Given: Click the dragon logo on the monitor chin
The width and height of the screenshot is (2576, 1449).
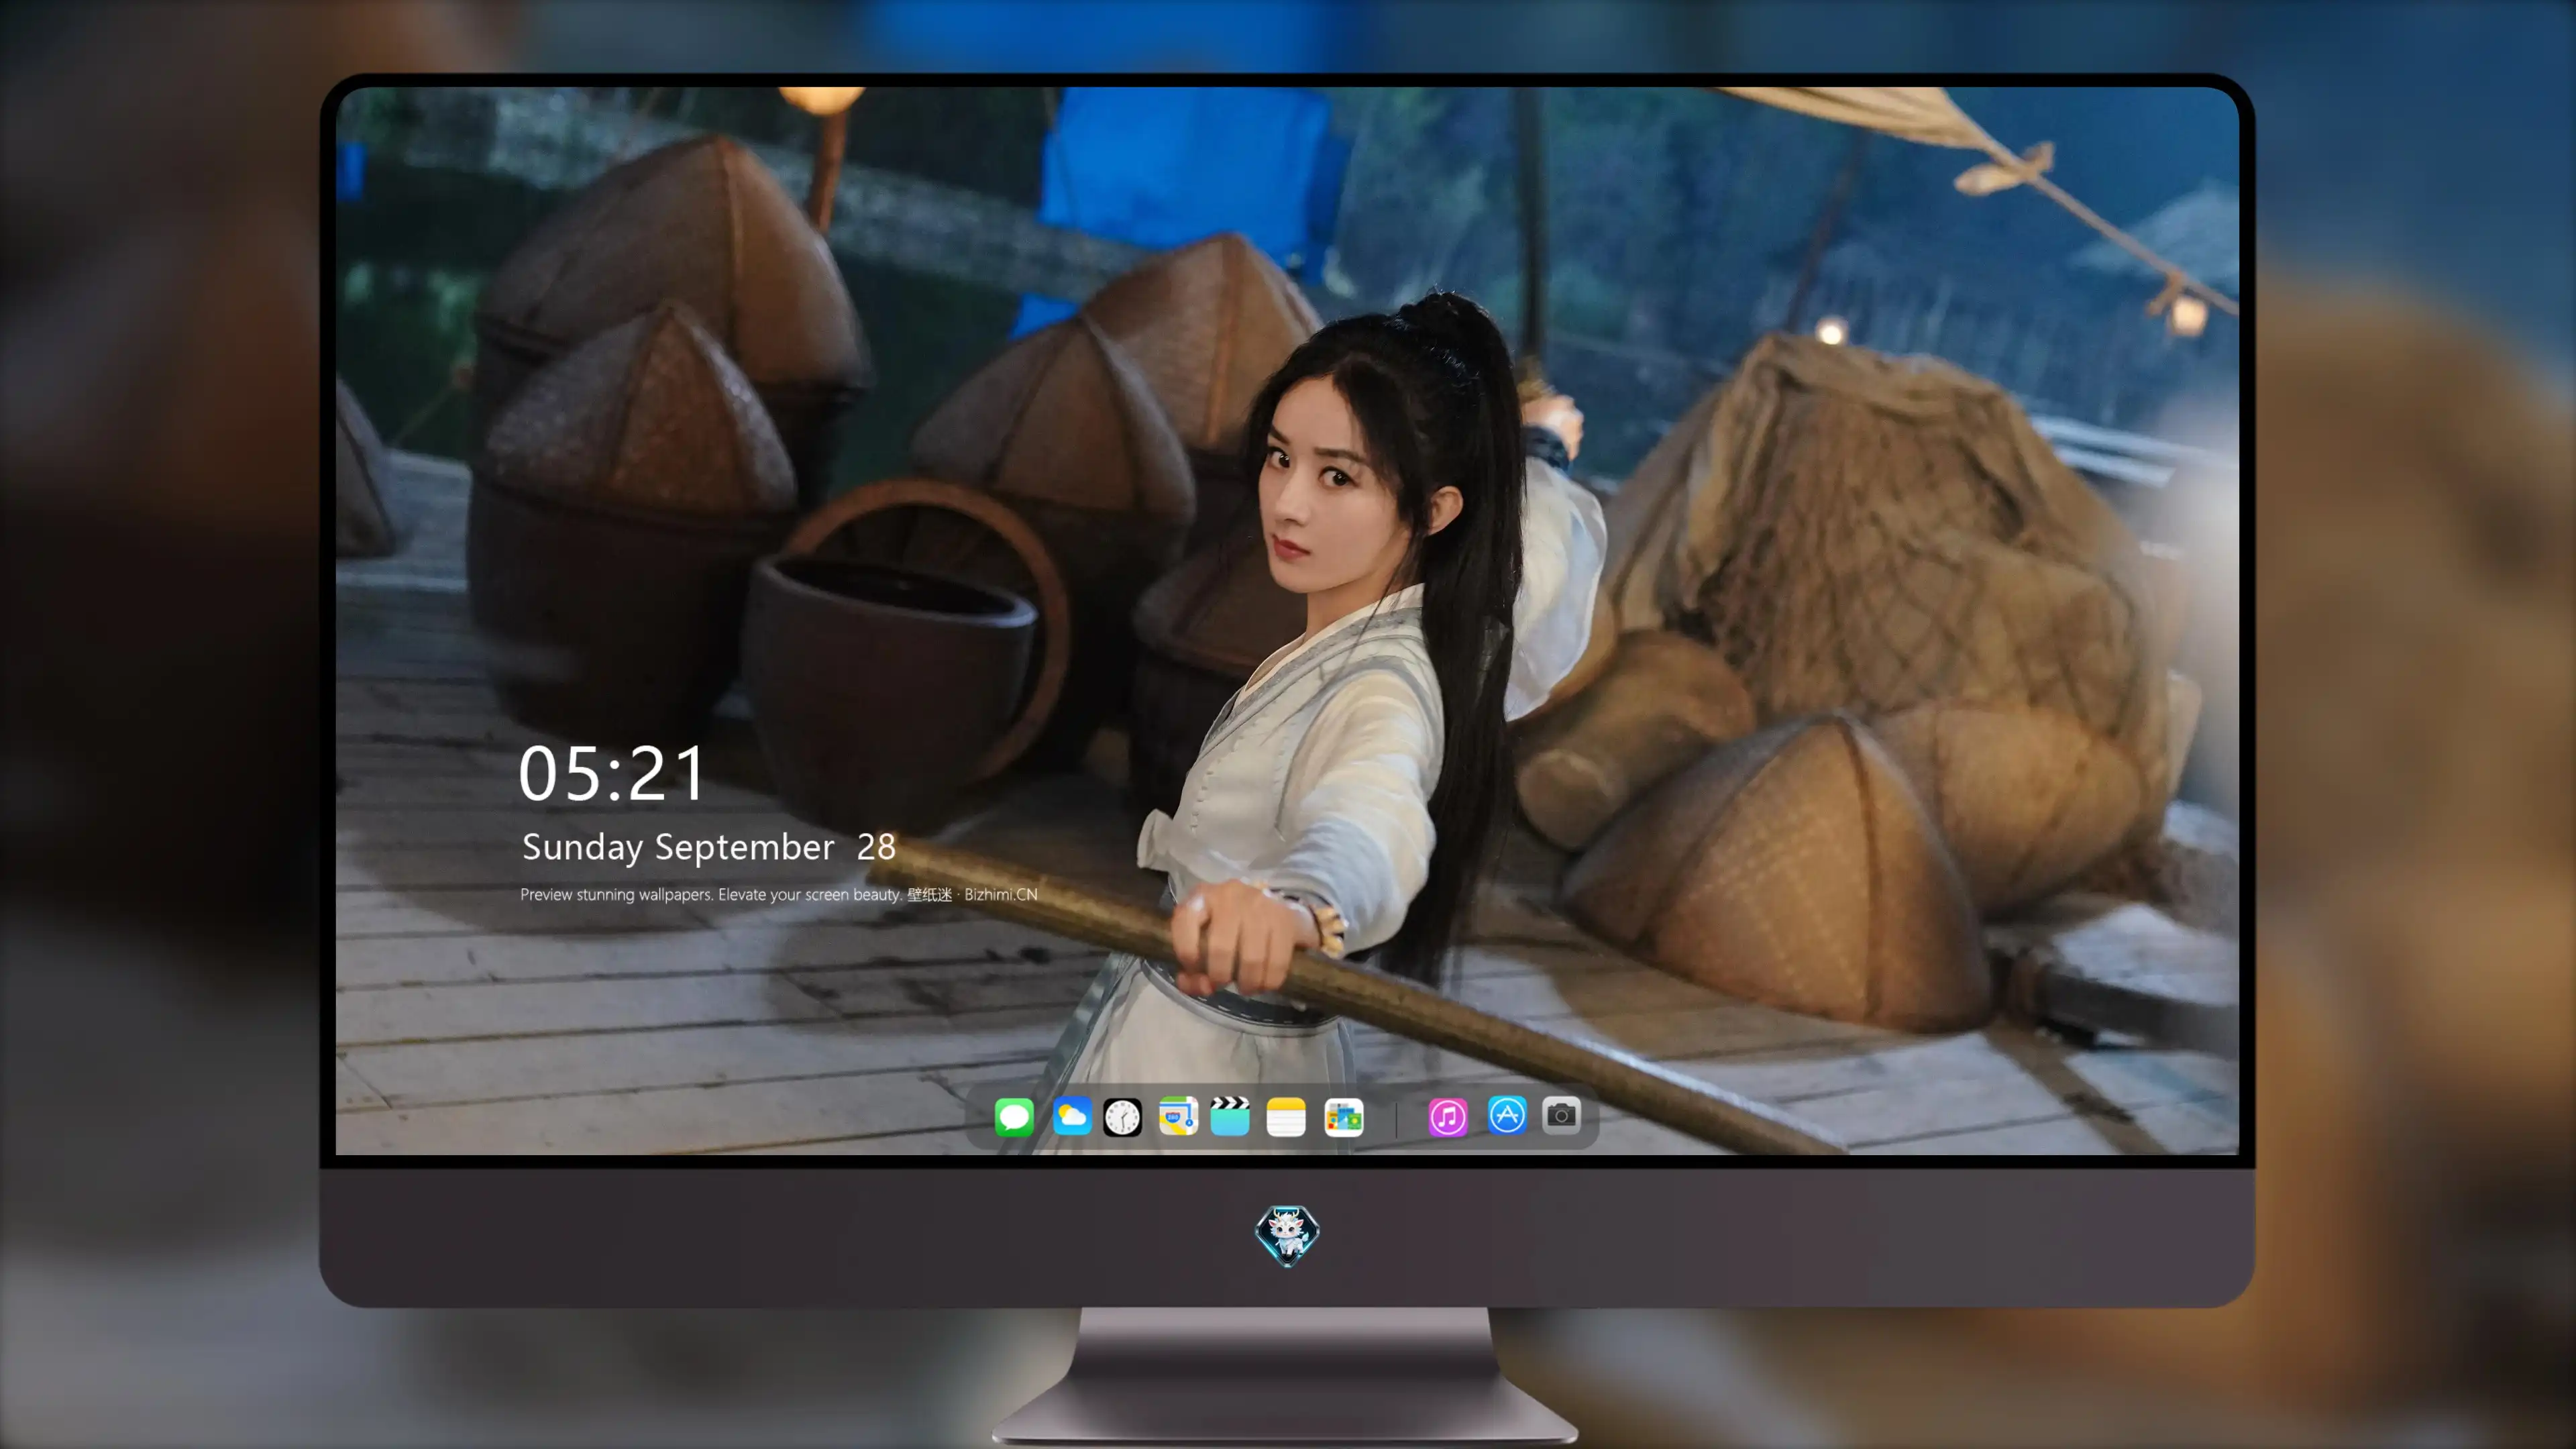Looking at the screenshot, I should click(1287, 1236).
